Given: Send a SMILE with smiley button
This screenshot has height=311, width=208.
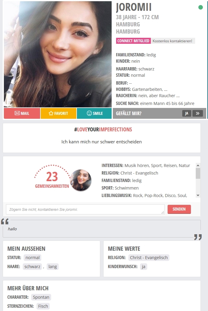Looking at the screenshot, I should coord(94,113).
